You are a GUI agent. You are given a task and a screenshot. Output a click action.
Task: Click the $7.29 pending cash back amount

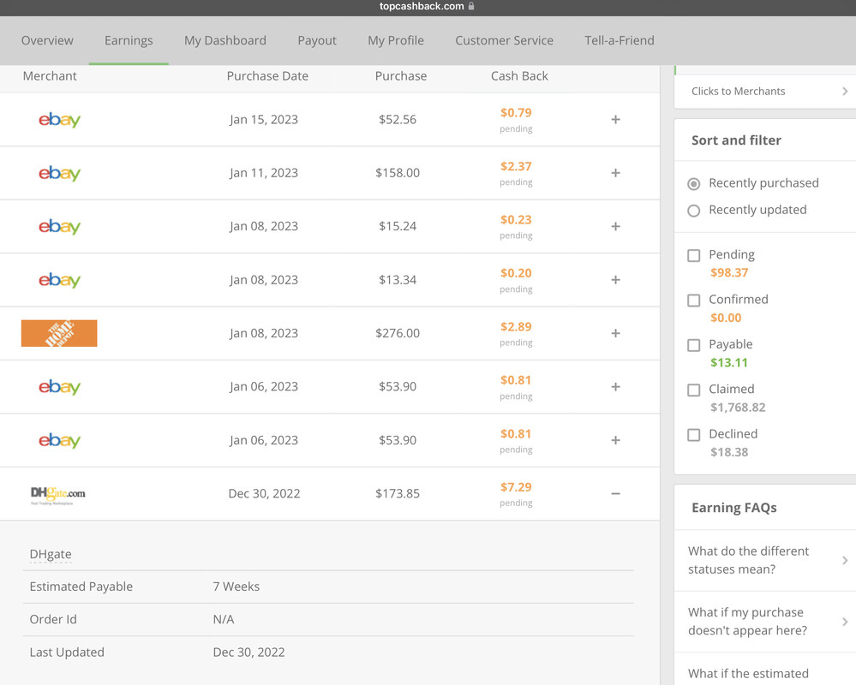(x=516, y=487)
